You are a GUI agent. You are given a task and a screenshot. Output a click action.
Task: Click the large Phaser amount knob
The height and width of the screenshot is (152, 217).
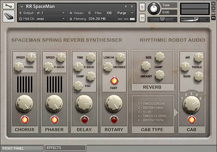54,103
